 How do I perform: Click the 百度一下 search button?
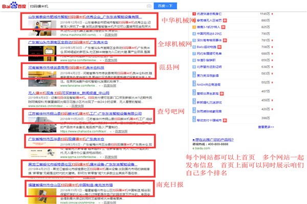(x=165, y=6)
